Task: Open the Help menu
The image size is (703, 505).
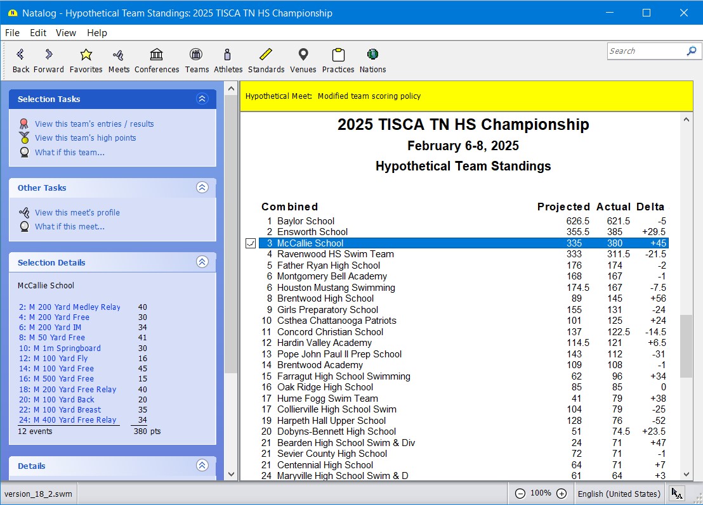Action: coord(97,33)
